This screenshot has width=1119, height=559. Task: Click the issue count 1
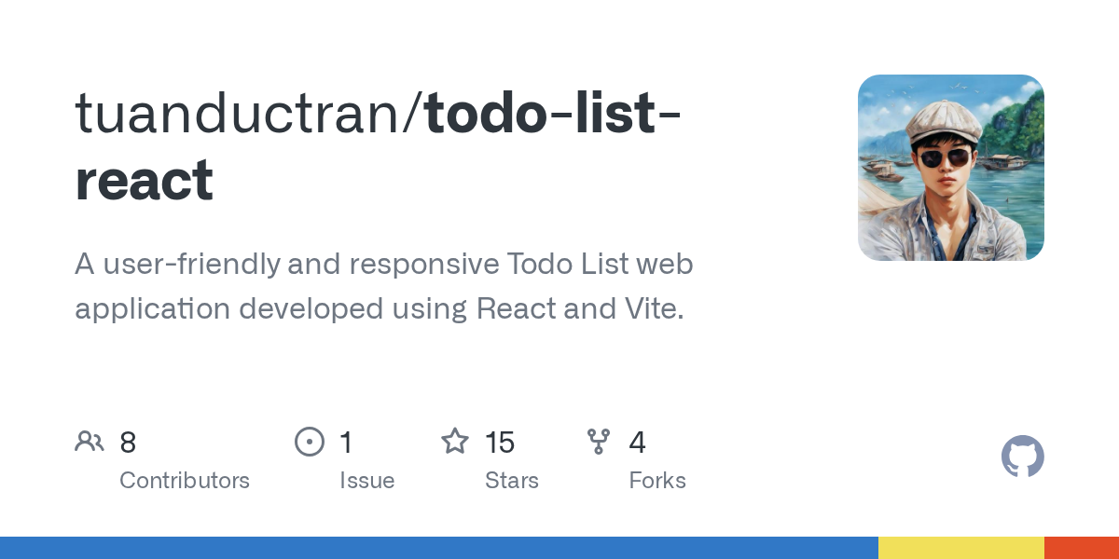[346, 443]
